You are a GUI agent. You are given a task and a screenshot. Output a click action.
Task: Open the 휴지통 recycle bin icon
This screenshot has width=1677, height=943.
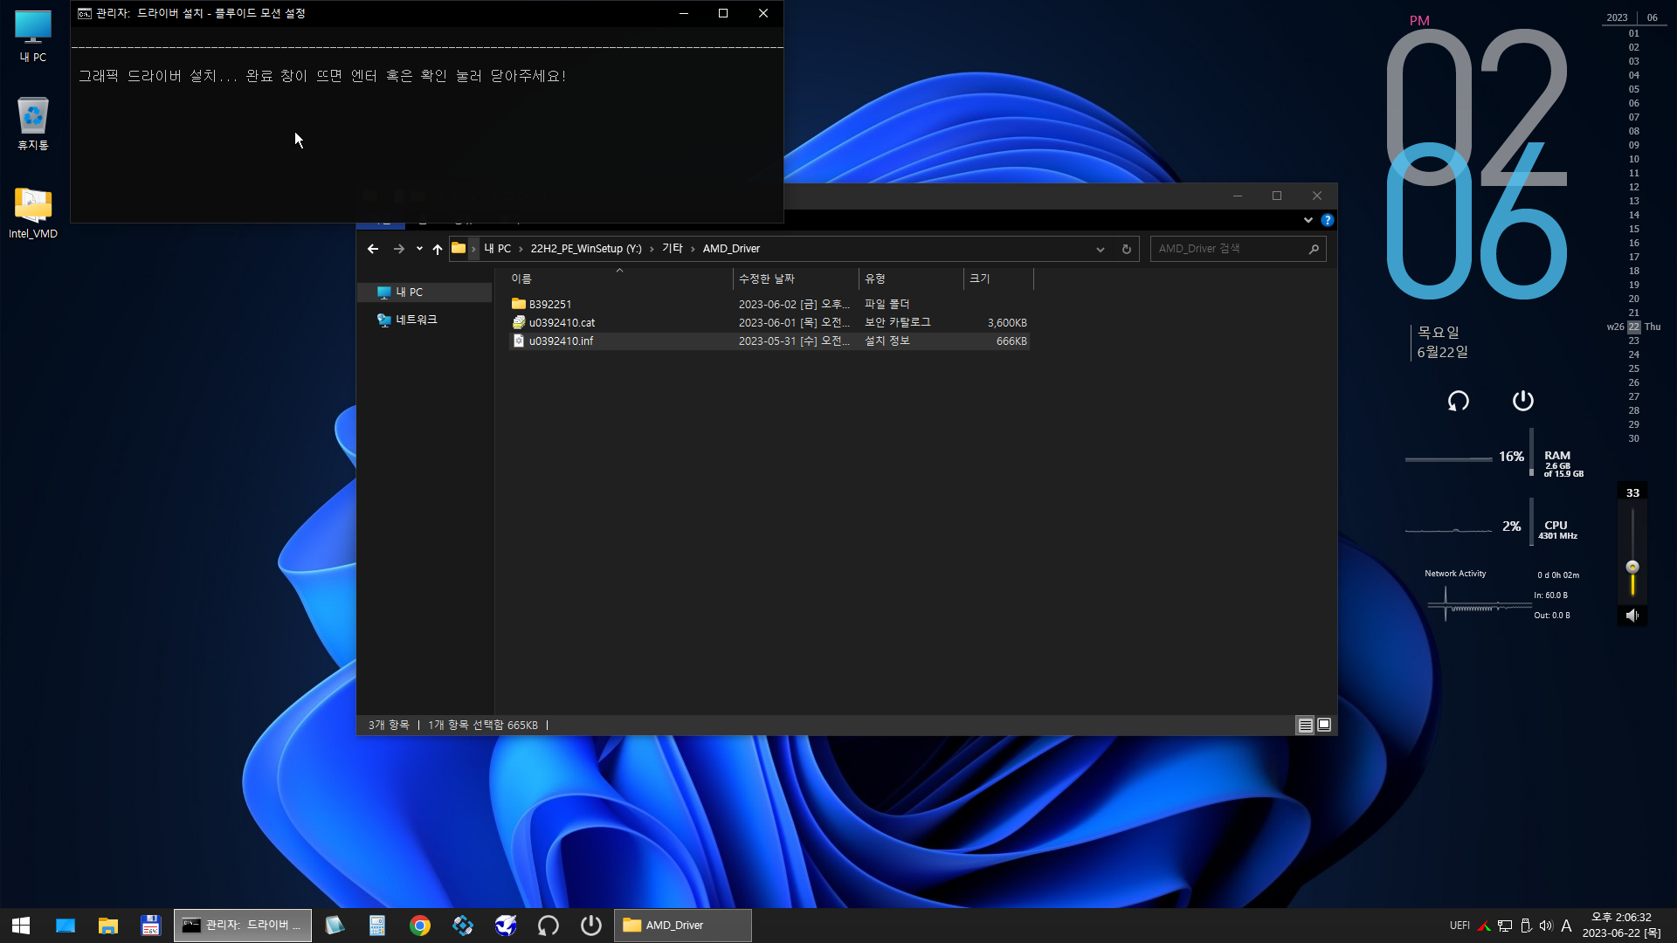pyautogui.click(x=33, y=123)
